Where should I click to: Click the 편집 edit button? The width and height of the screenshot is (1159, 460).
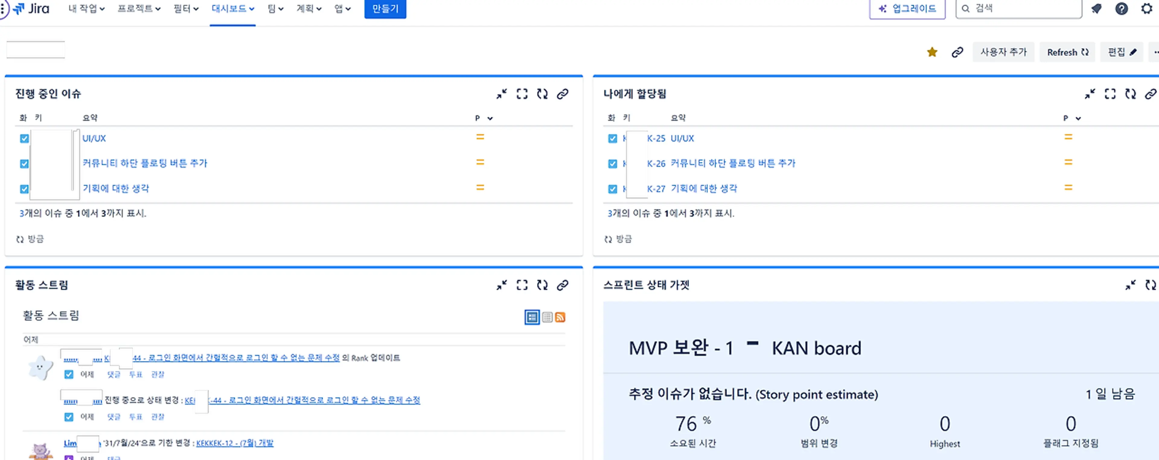coord(1122,52)
